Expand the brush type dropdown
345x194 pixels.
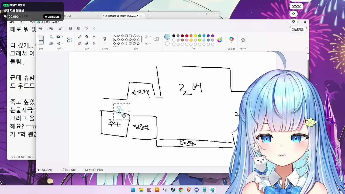coord(105,44)
